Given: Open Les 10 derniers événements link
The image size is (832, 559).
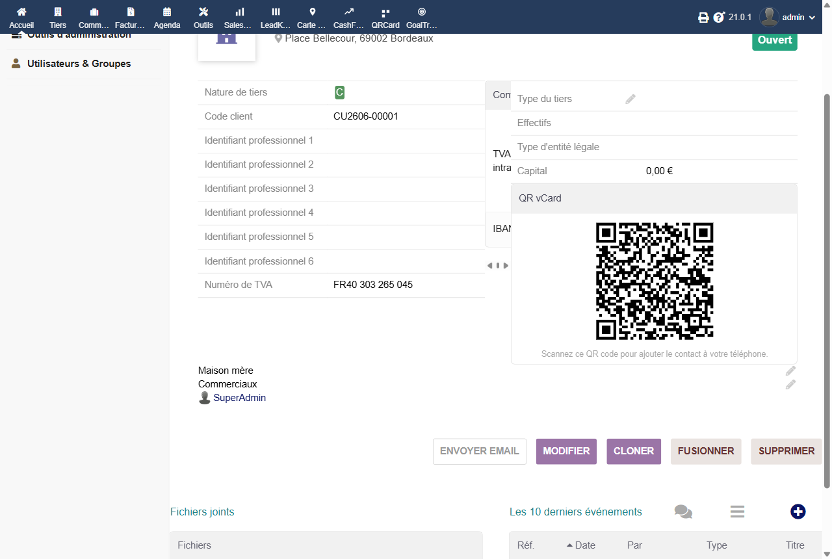Looking at the screenshot, I should coord(576,512).
